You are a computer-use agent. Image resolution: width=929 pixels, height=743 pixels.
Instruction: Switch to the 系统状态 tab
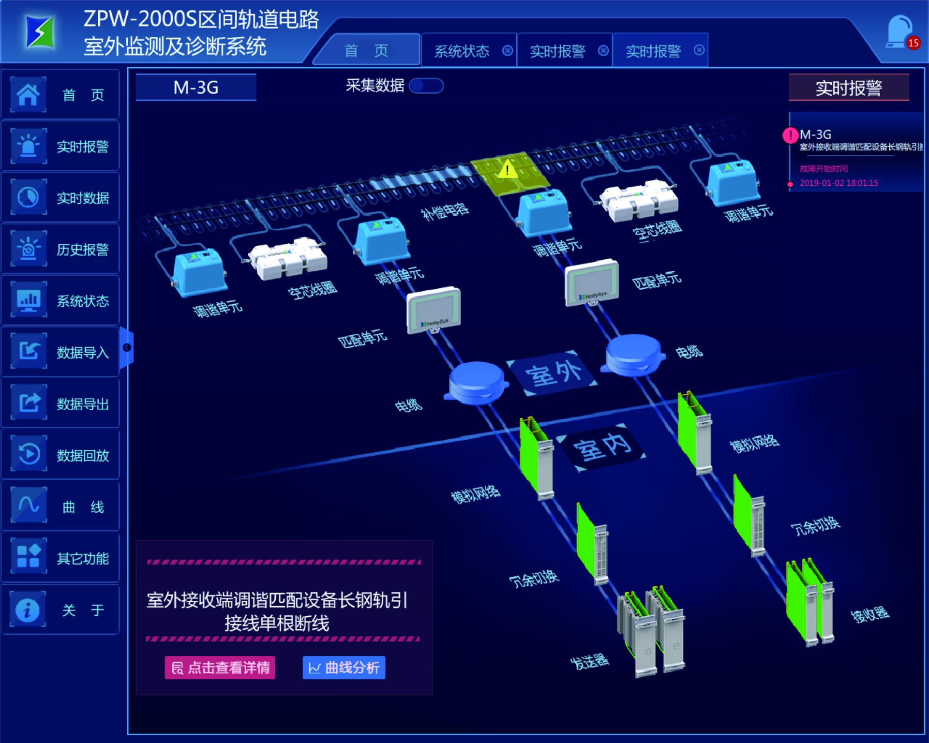(462, 51)
